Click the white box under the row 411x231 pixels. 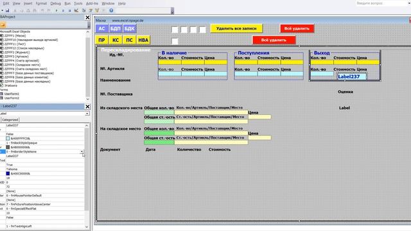coord(175,41)
